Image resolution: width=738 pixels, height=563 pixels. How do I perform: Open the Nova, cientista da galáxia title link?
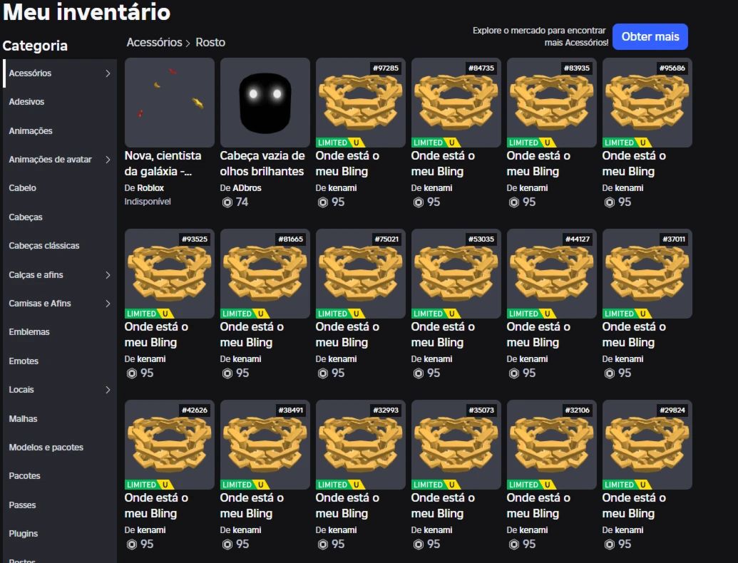pyautogui.click(x=163, y=164)
